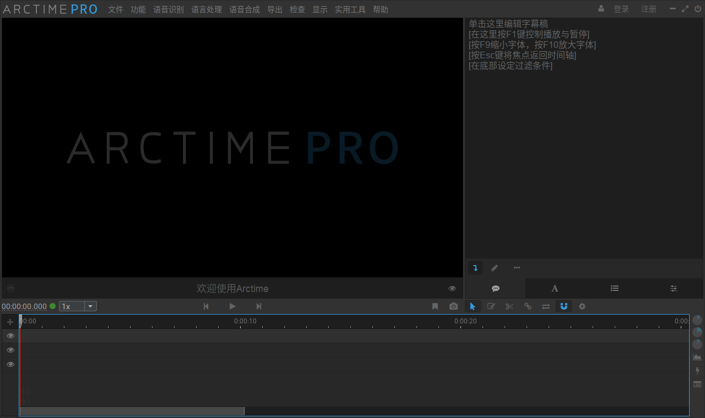Click the 0:00:20 mark on the timeline ruler
This screenshot has height=418, width=705.
click(465, 321)
